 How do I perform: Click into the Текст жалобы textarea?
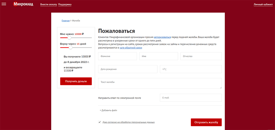tap(160, 83)
